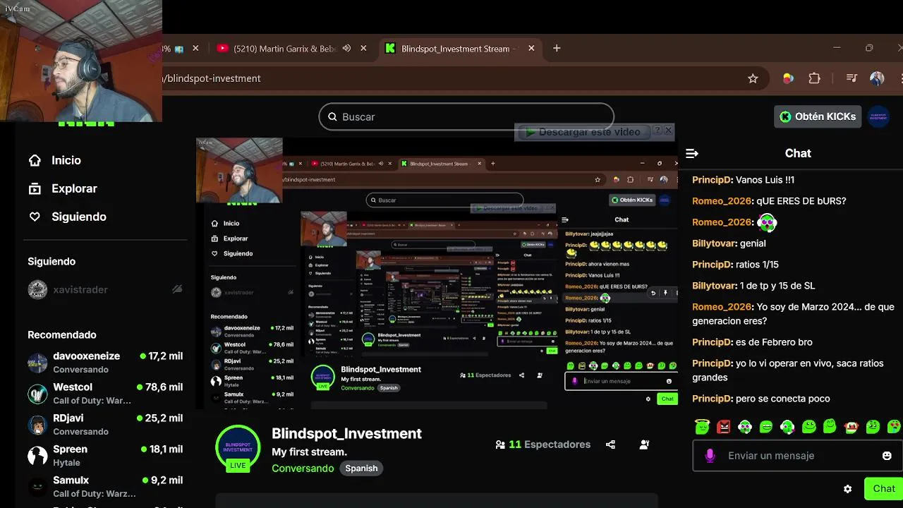This screenshot has width=903, height=508.
Task: Open the RDjavi recommended channel
Action: 105,424
